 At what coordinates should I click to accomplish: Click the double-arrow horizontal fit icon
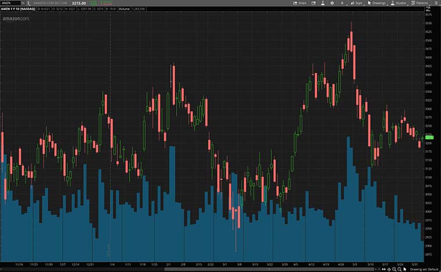[x=383, y=269]
